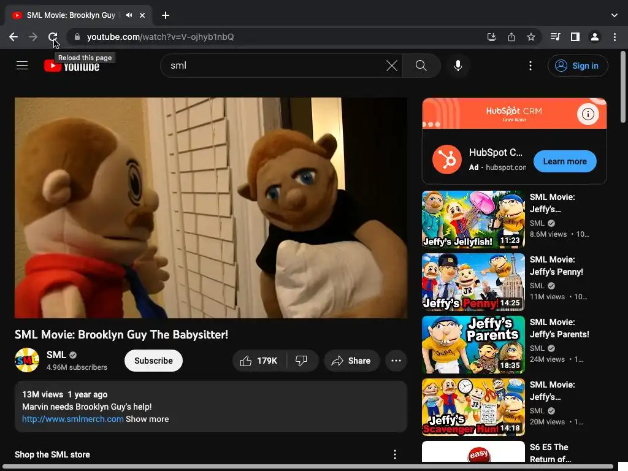The image size is (628, 471).
Task: Mute tab via speaker icon
Action: 129,15
